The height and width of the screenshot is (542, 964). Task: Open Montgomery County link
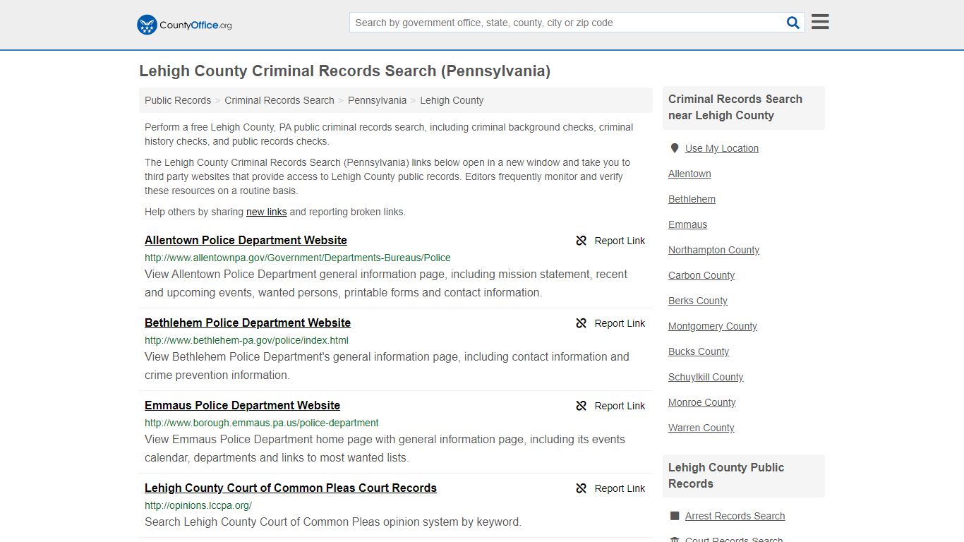(713, 326)
